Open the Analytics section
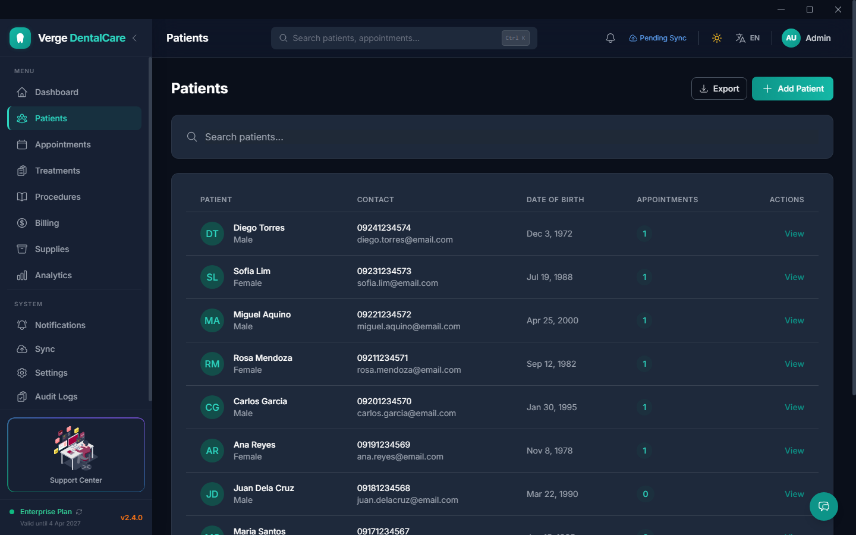This screenshot has width=856, height=535. point(74,275)
